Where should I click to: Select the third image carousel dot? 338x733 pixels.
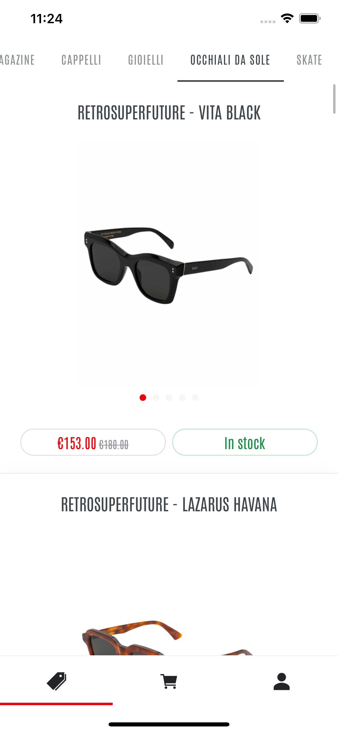pyautogui.click(x=169, y=398)
